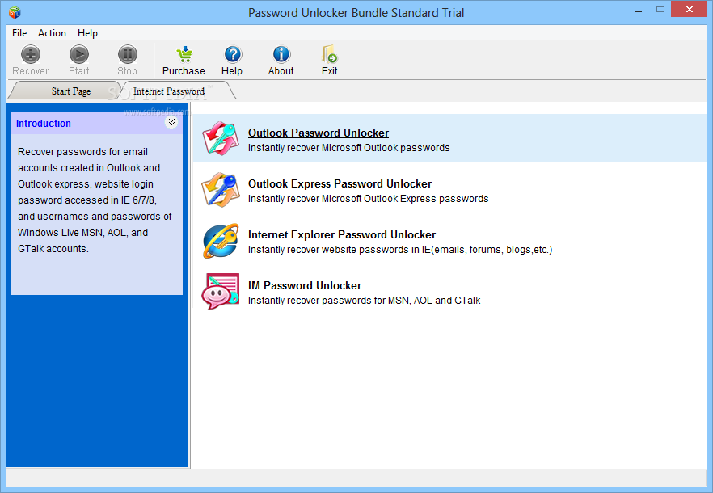
Task: Click the Recover toolbar icon
Action: pos(31,55)
